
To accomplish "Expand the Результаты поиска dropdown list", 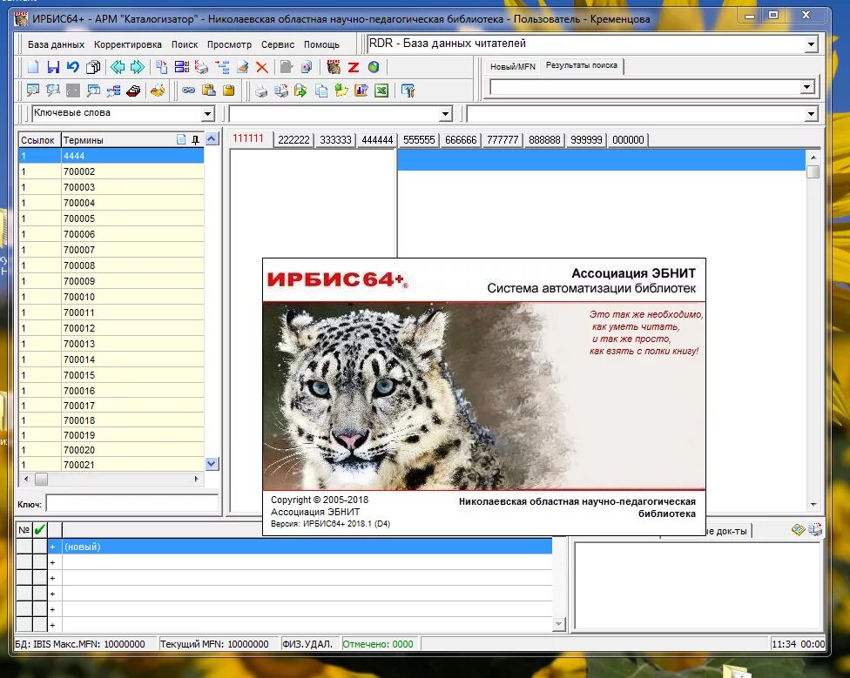I will coord(807,87).
